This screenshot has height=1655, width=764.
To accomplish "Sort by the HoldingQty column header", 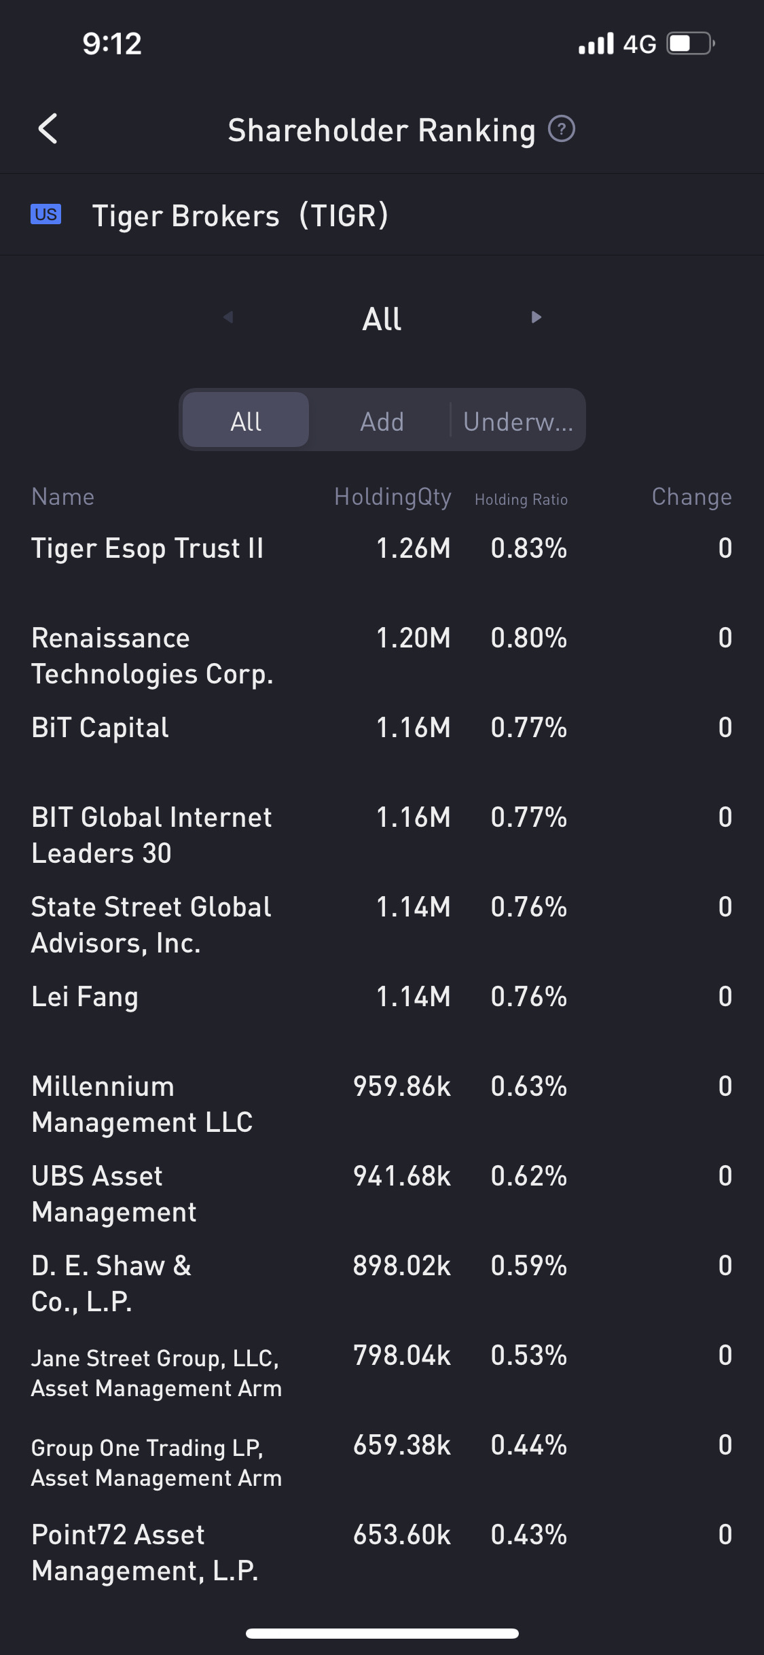I will (393, 497).
